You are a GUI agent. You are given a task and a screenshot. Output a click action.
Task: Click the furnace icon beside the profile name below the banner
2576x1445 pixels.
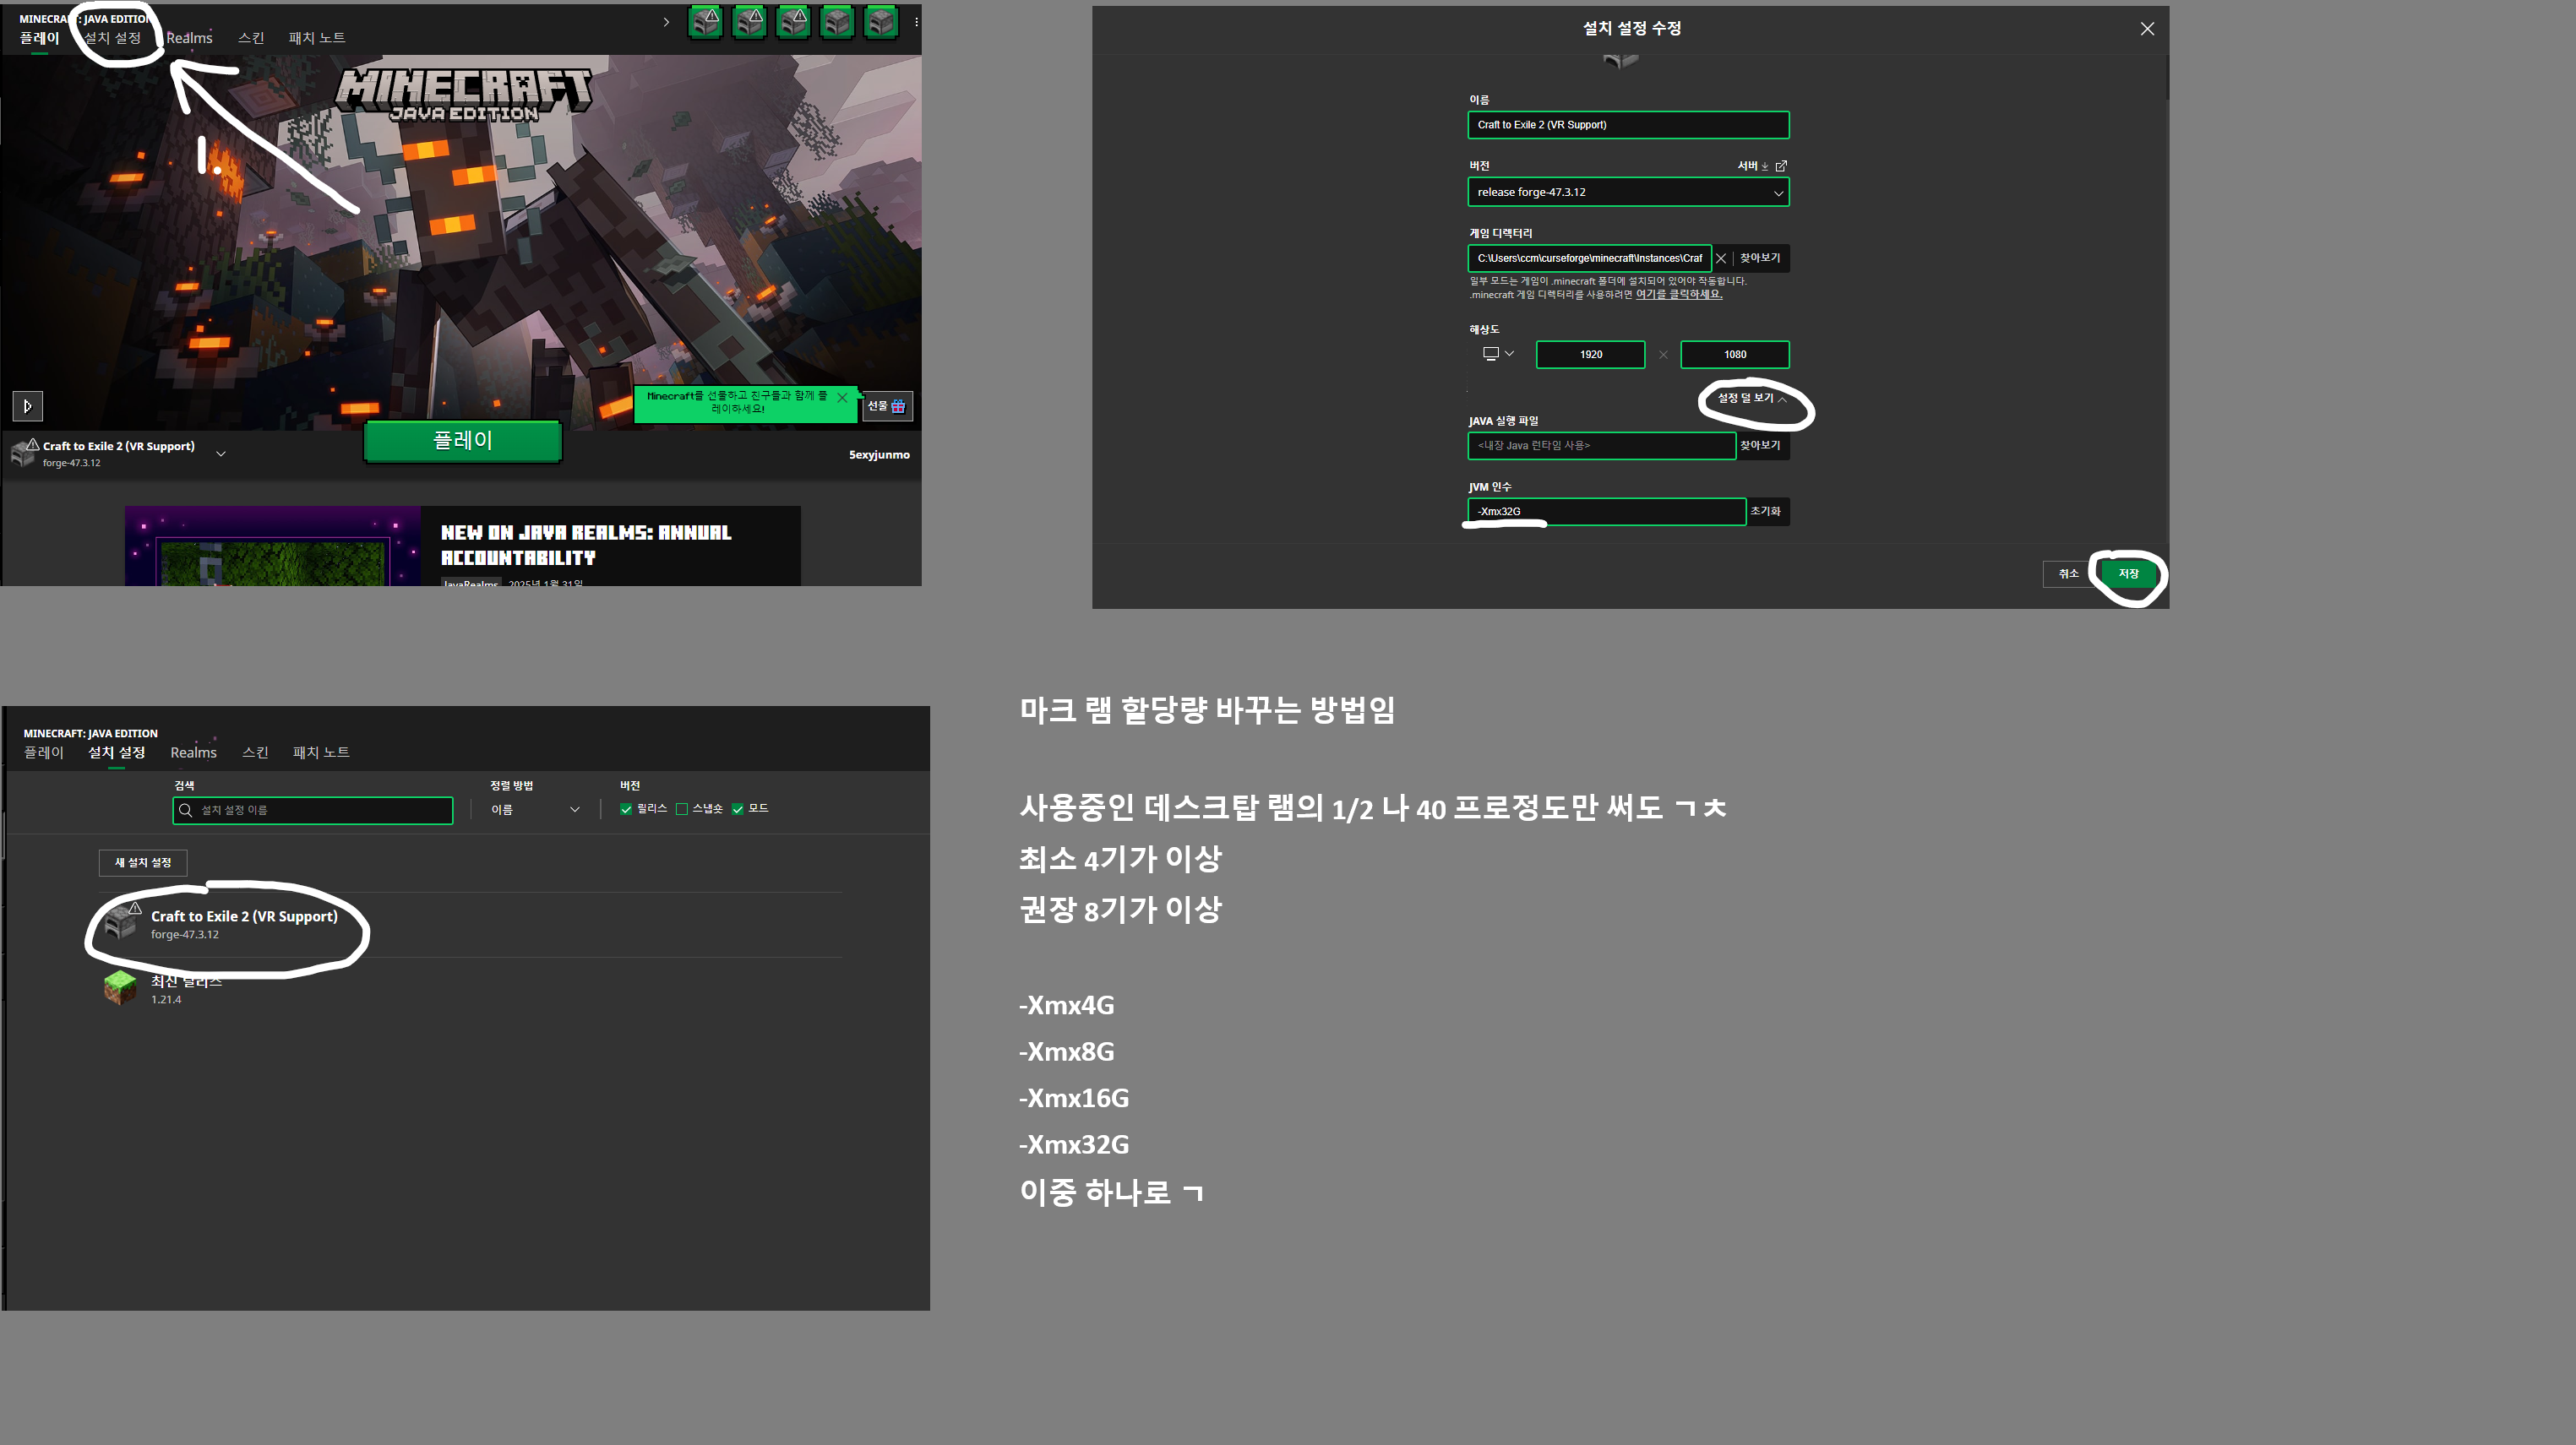pyautogui.click(x=24, y=453)
